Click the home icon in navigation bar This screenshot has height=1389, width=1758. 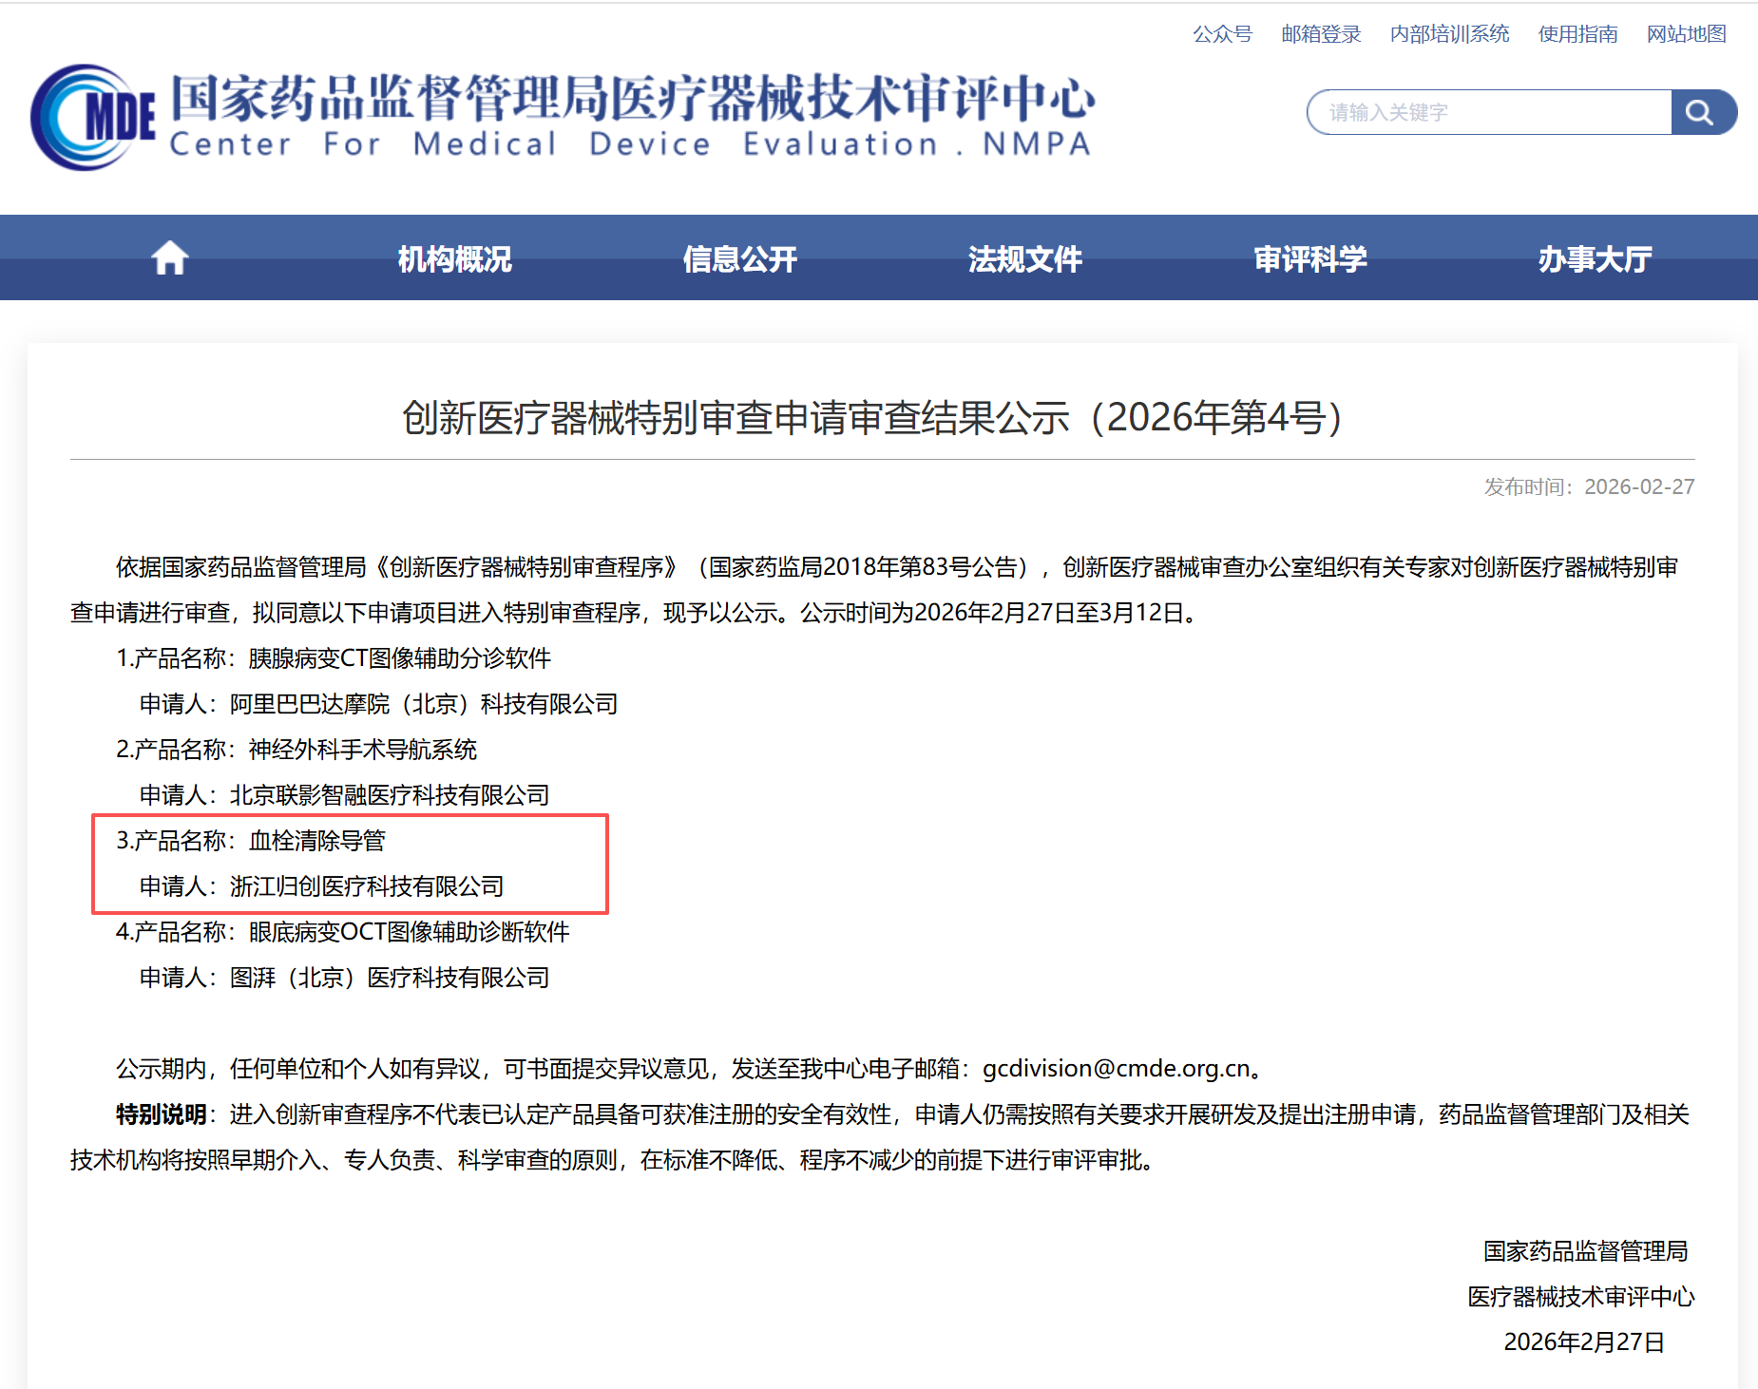pyautogui.click(x=170, y=258)
